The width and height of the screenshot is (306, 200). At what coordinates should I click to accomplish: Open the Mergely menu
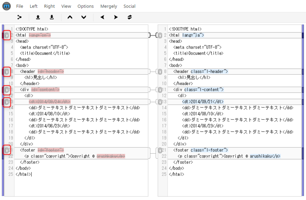[x=109, y=6]
